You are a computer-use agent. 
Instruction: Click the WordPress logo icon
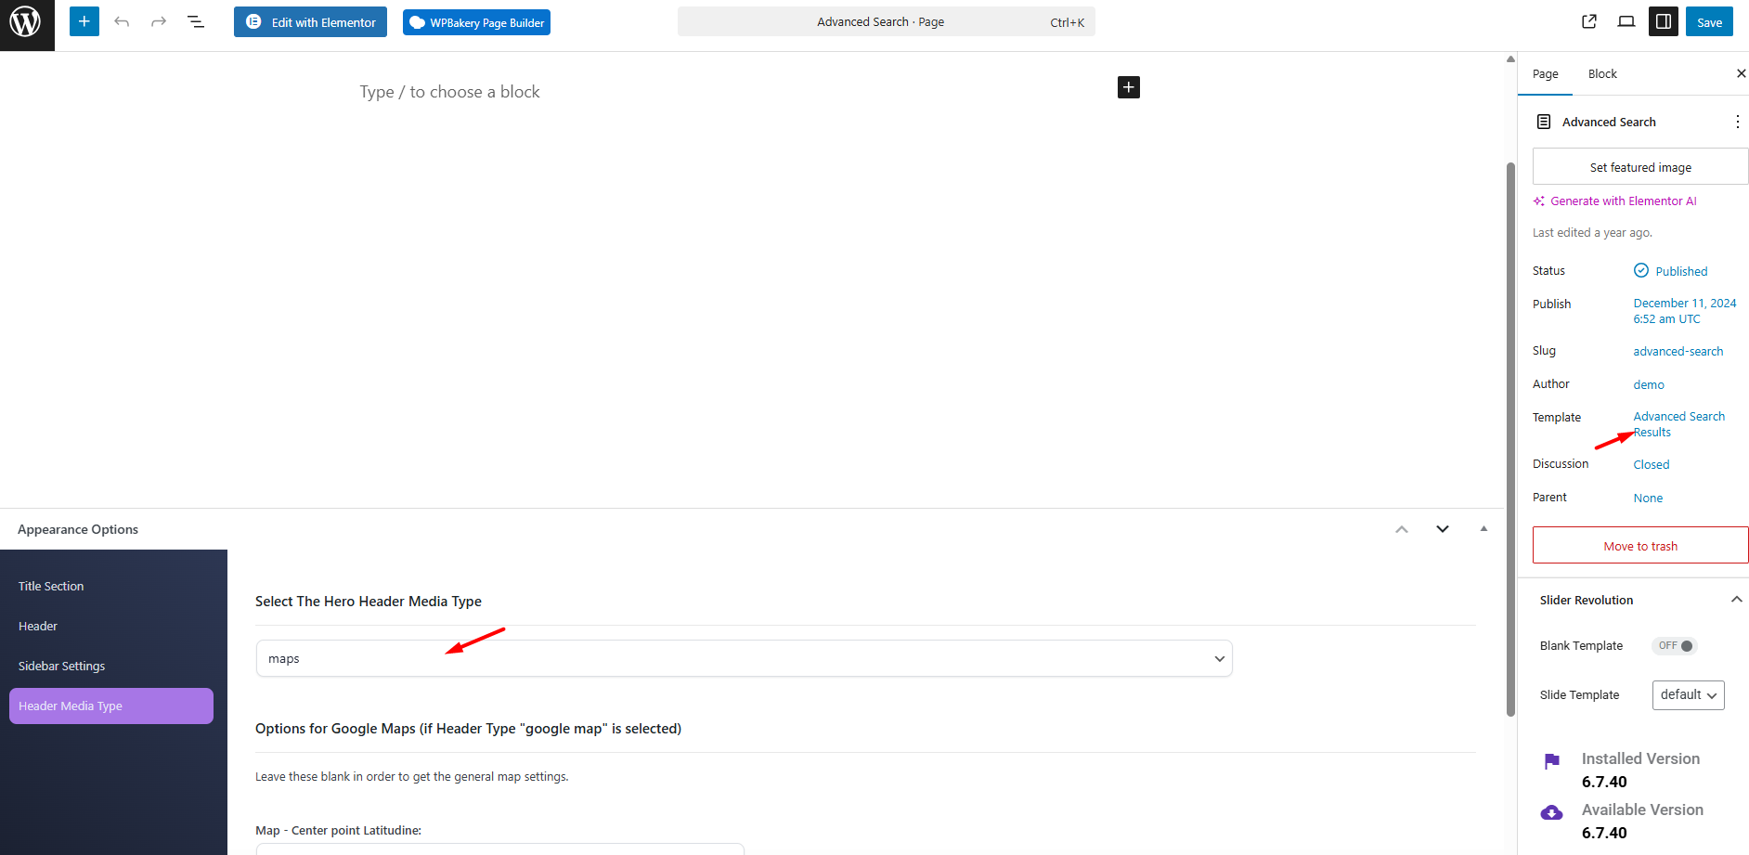pyautogui.click(x=26, y=22)
